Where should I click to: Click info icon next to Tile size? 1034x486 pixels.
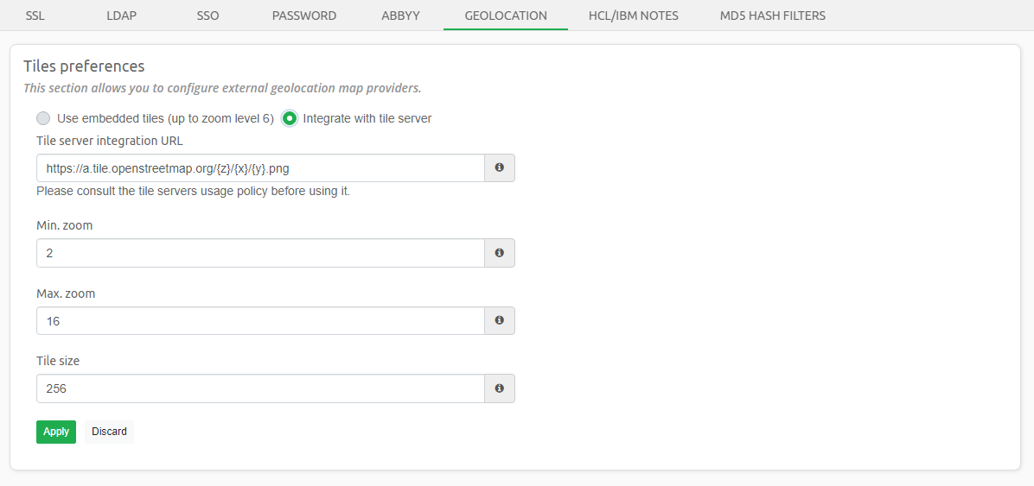point(499,388)
